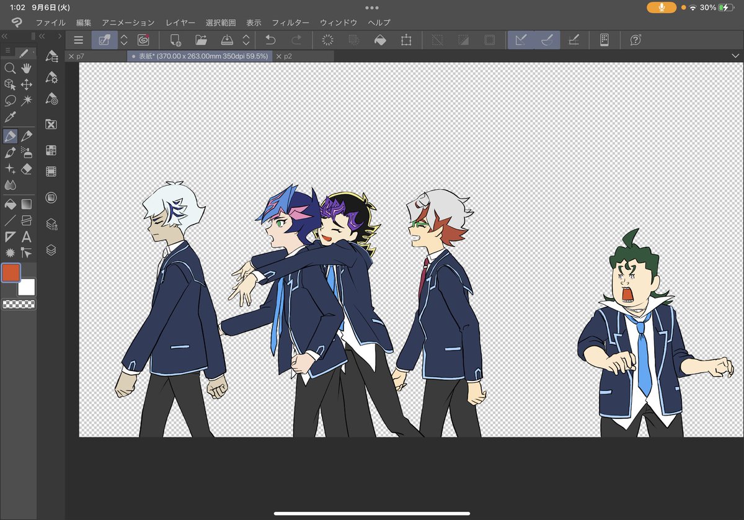This screenshot has width=744, height=520.
Task: Toggle the transparent color swatch
Action: tap(19, 304)
